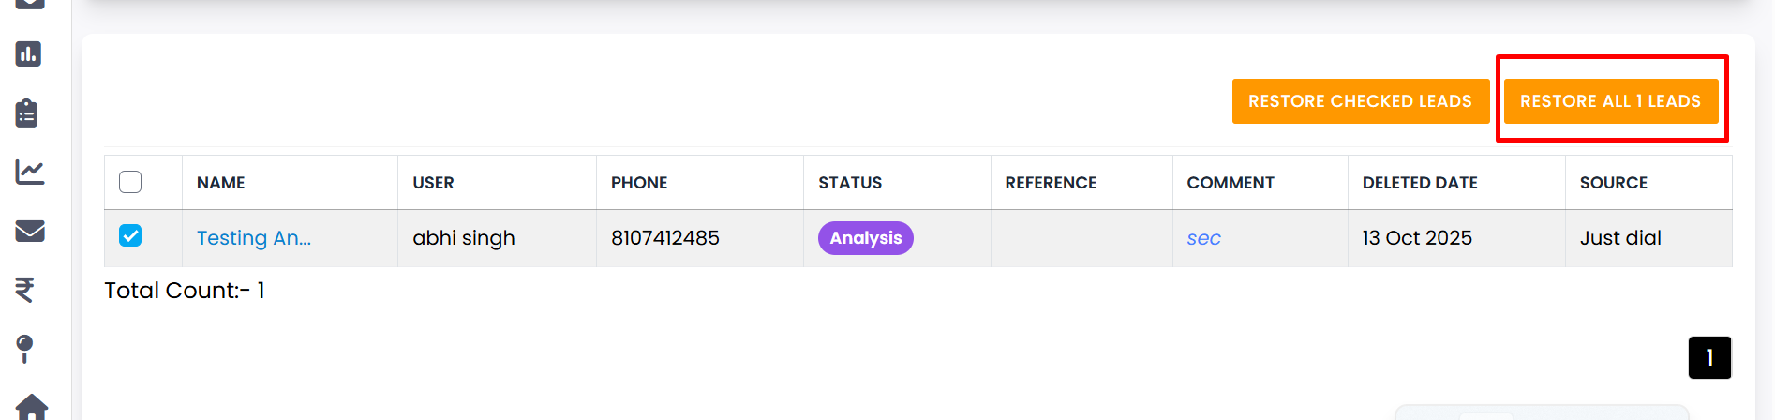Click the PHONE column header
This screenshot has height=420, width=1775.
639,183
